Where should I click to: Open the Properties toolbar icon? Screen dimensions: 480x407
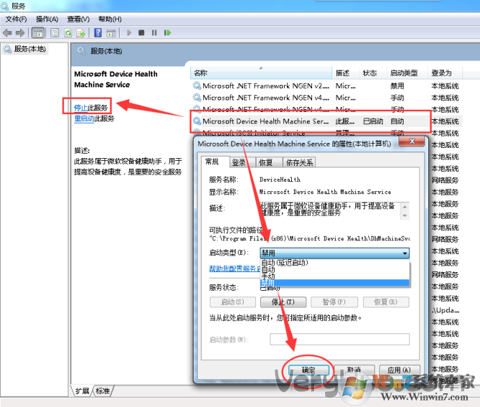click(x=55, y=32)
